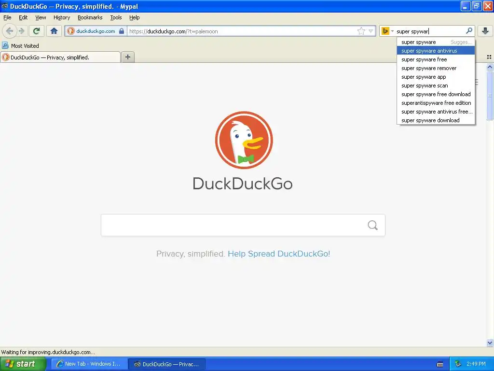Click the padlock security icon
Screen dimensions: 494x371
pyautogui.click(x=122, y=31)
